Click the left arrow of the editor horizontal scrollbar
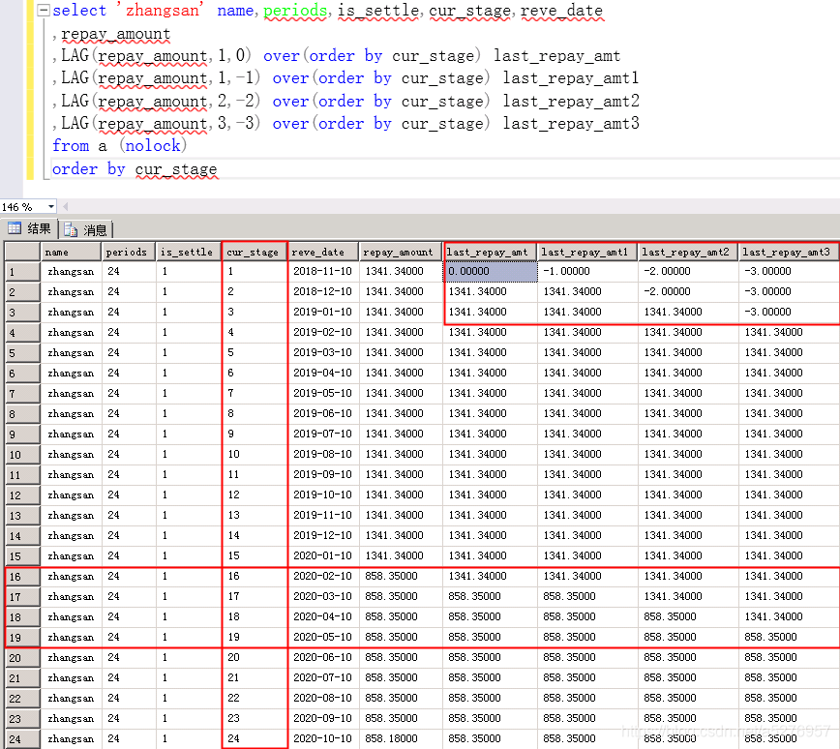Image resolution: width=840 pixels, height=749 pixels. 64,205
